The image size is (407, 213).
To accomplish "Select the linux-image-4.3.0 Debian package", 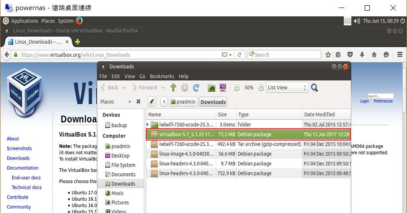I will pyautogui.click(x=248, y=154).
